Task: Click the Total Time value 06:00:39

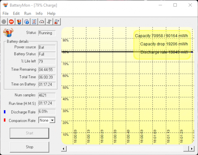Action: pyautogui.click(x=47, y=77)
